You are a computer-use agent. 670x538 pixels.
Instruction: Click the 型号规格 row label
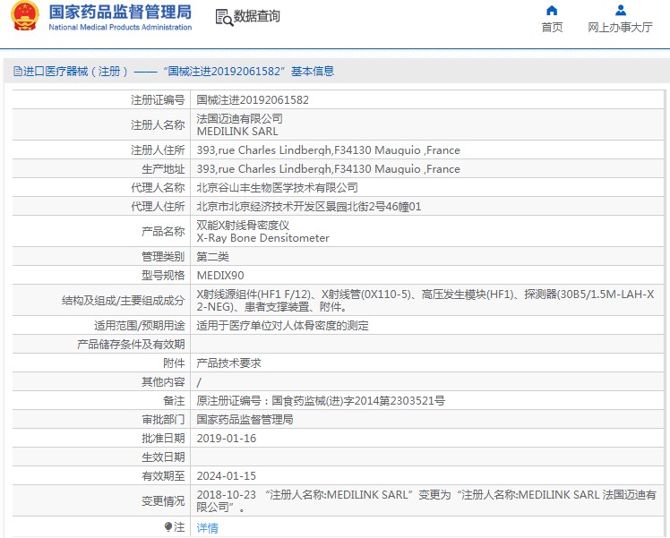163,276
